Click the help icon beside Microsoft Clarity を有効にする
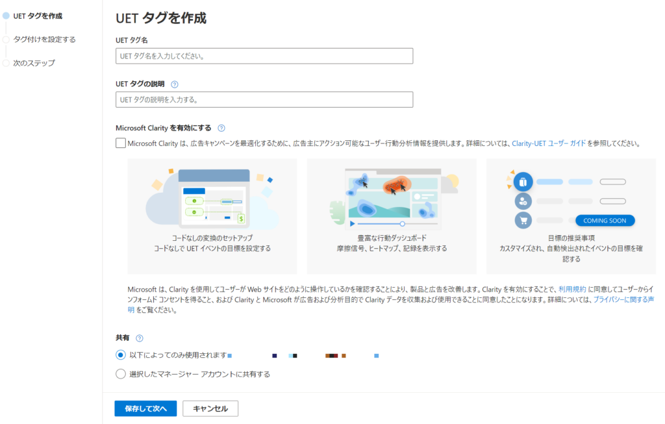 [x=221, y=128]
